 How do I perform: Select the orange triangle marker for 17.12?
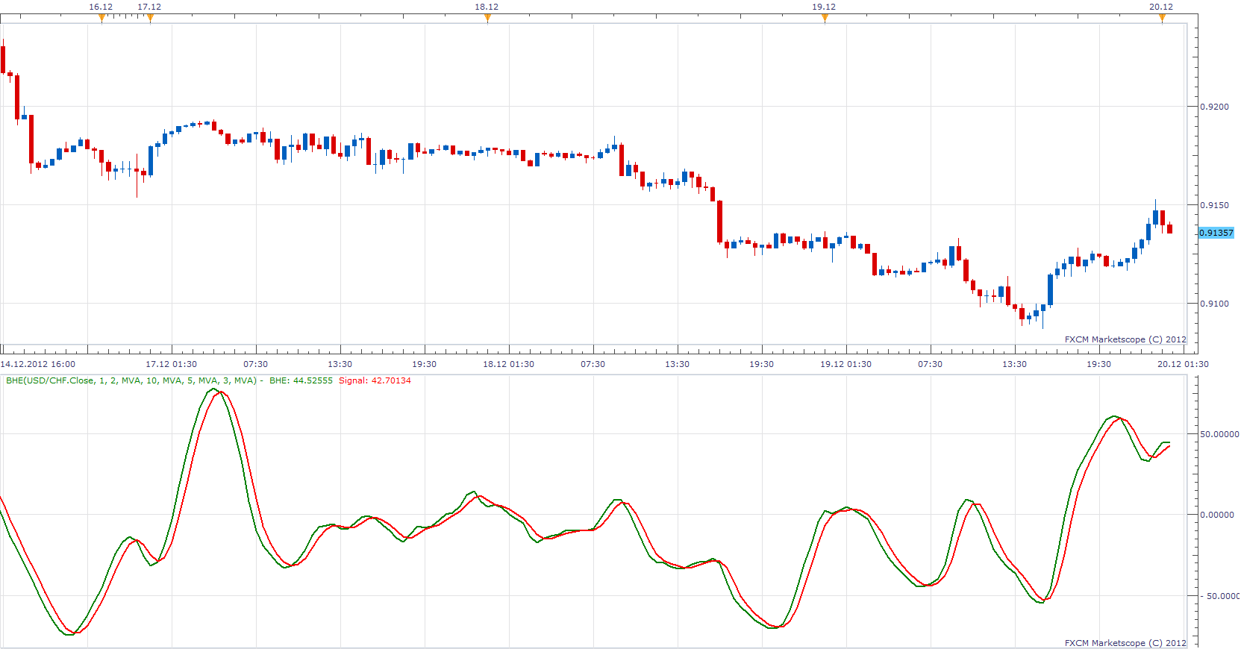pyautogui.click(x=150, y=18)
